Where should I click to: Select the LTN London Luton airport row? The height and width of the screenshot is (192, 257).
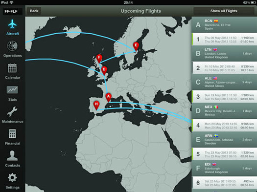(x=224, y=53)
